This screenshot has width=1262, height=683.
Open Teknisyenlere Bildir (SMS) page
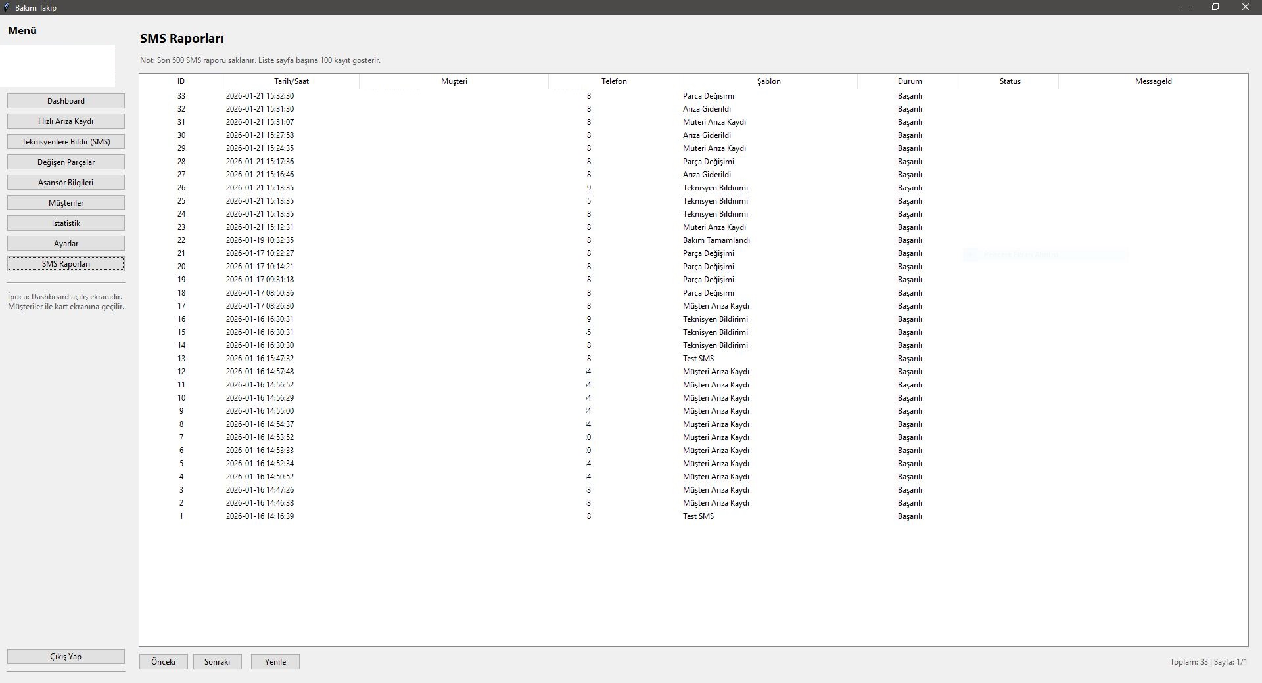[x=66, y=142]
